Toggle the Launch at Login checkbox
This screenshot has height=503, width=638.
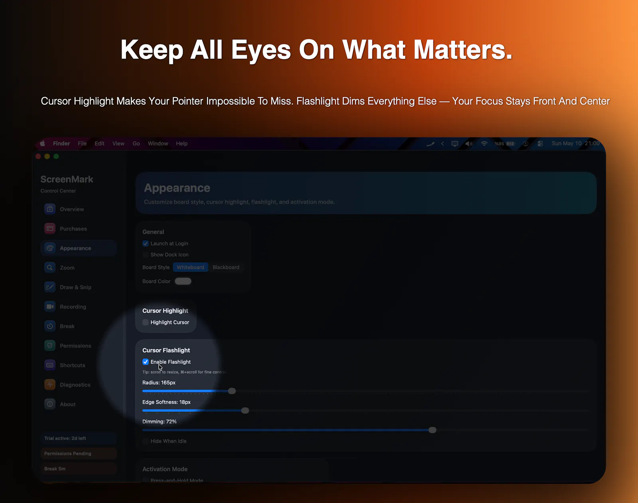click(x=146, y=243)
